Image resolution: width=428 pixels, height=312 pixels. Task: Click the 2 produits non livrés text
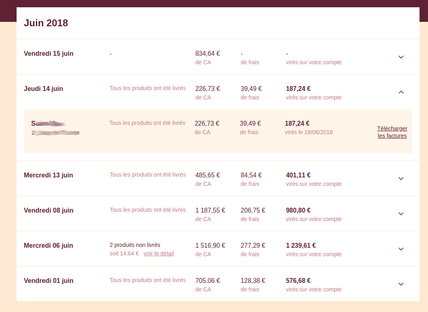(x=135, y=245)
